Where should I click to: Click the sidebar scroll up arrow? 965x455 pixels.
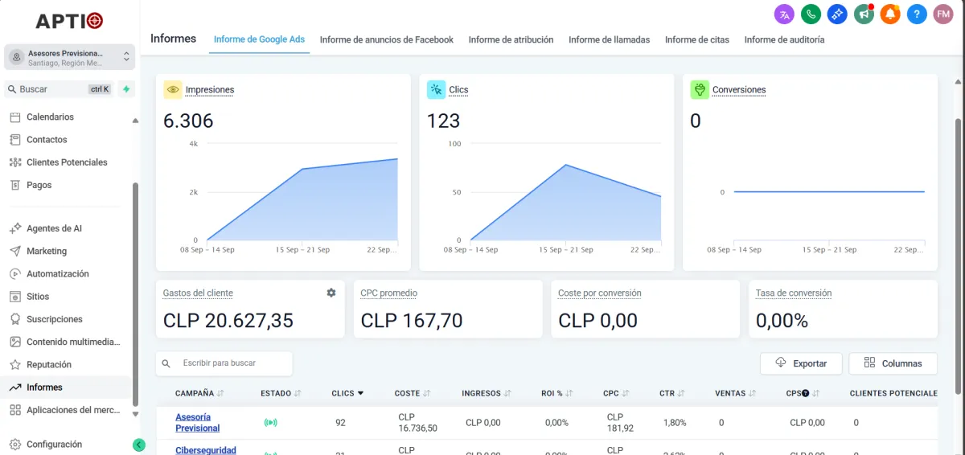pos(135,121)
